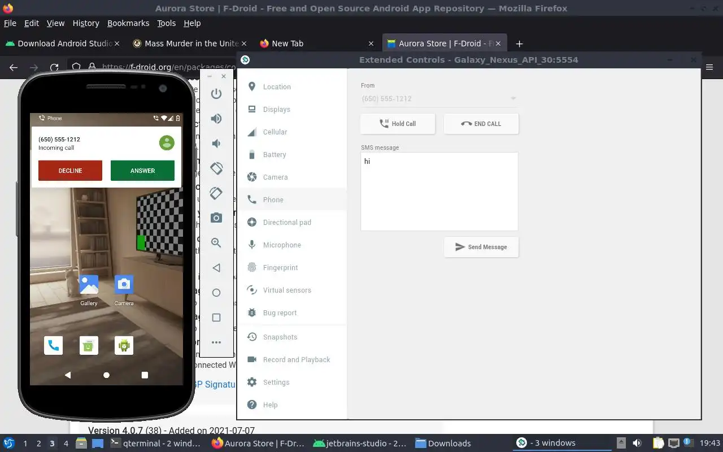Rotate the emulator left with the rotate icon

click(x=216, y=168)
